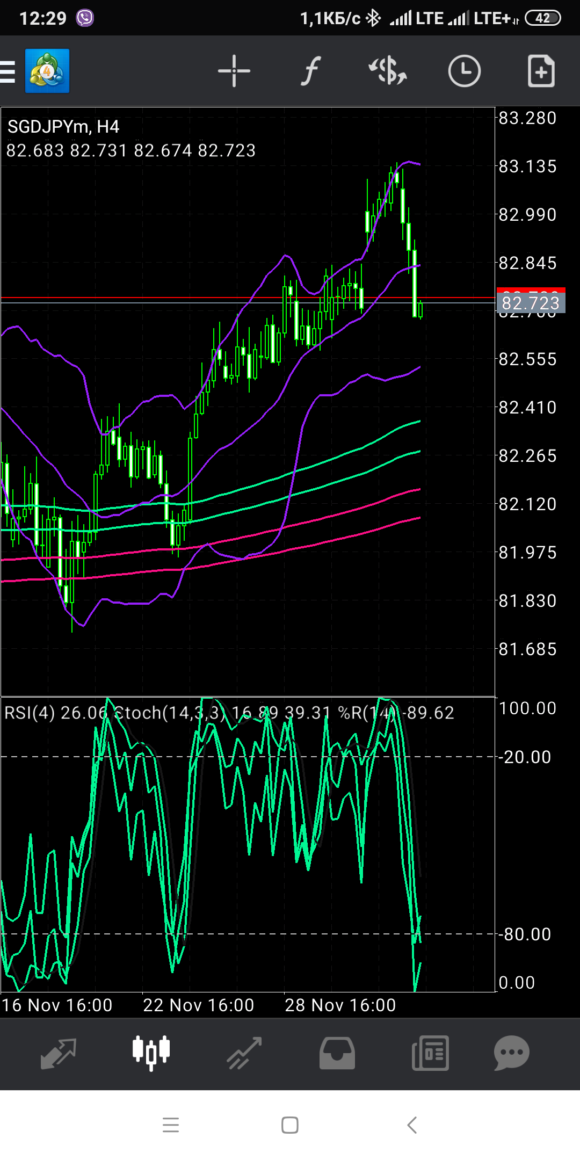Screen dimensions: 580x1160
Task: Tap the red horizontal price line
Action: pos(247,297)
